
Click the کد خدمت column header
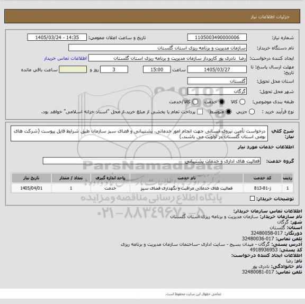pyautogui.click(x=263, y=178)
